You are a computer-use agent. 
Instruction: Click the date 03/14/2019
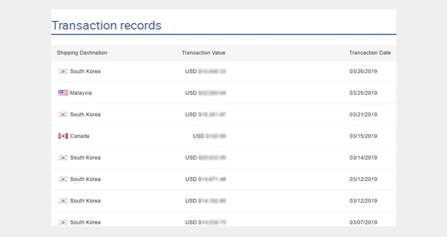point(363,158)
